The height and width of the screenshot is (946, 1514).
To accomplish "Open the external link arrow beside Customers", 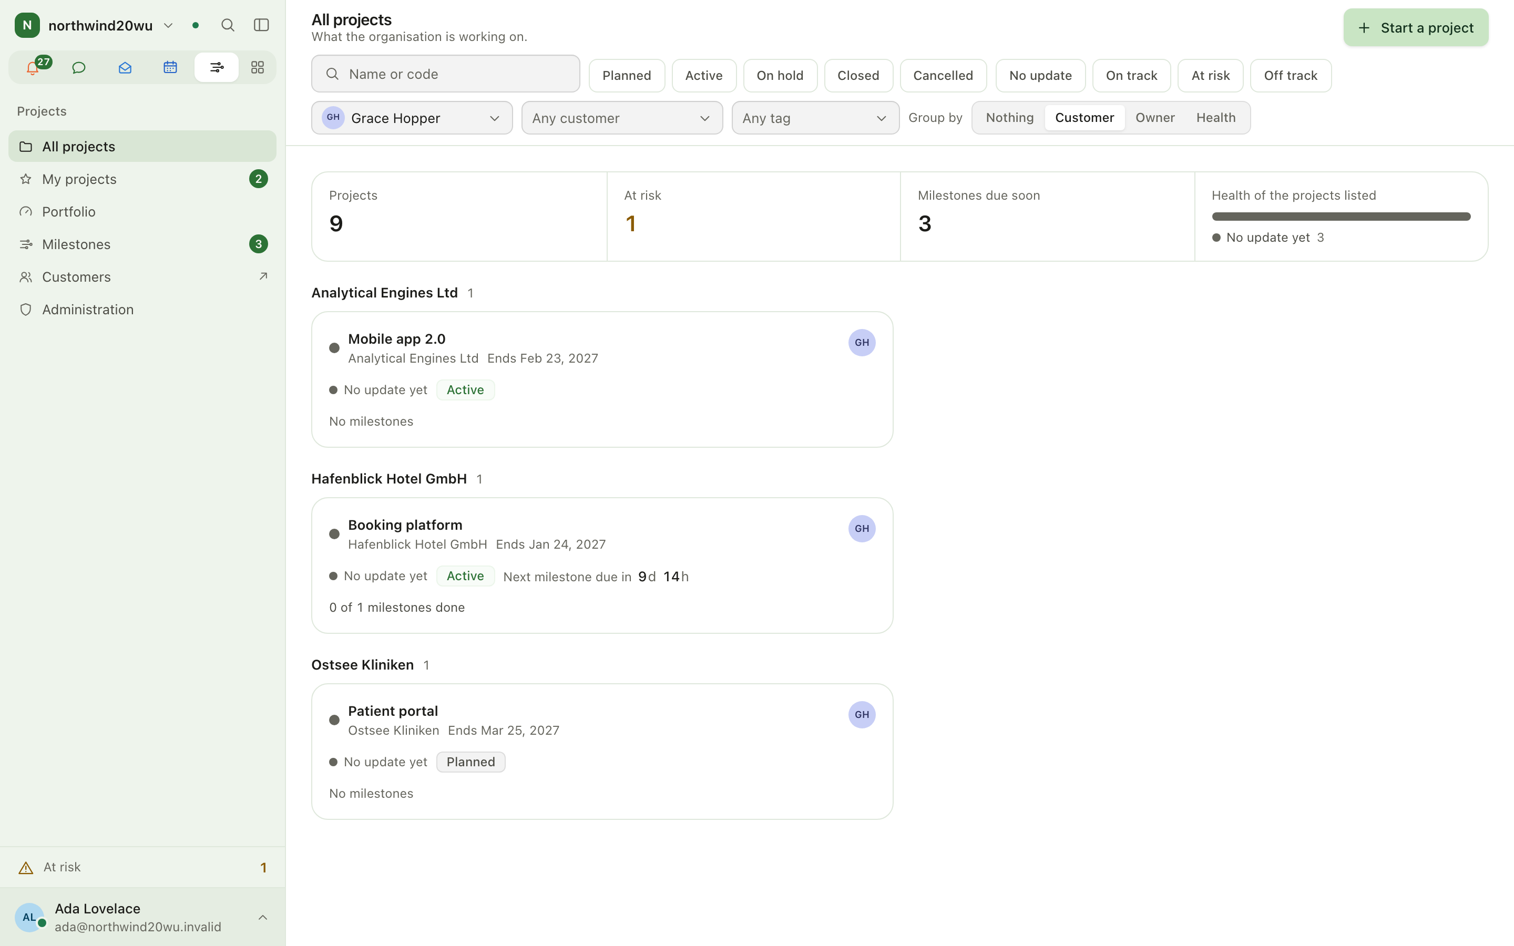I will [263, 276].
